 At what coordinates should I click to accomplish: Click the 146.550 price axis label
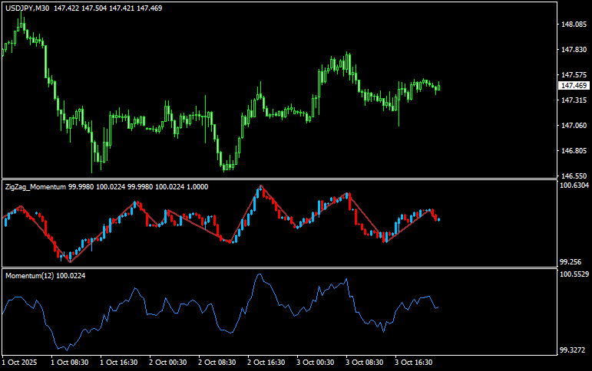[574, 151]
